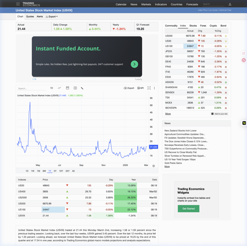This screenshot has width=247, height=246.
Task: Open USVIX row in indexes table
Action: point(87,216)
